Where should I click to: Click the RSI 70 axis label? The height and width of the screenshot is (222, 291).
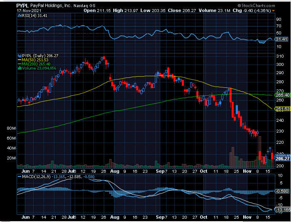pyautogui.click(x=279, y=26)
